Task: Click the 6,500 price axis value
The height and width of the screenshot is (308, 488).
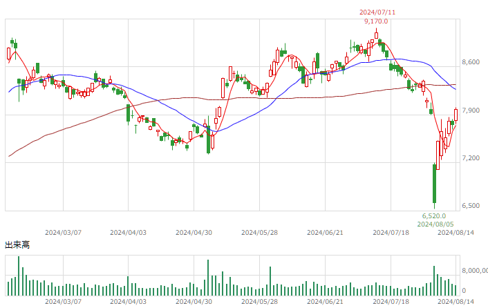Action: coord(471,205)
